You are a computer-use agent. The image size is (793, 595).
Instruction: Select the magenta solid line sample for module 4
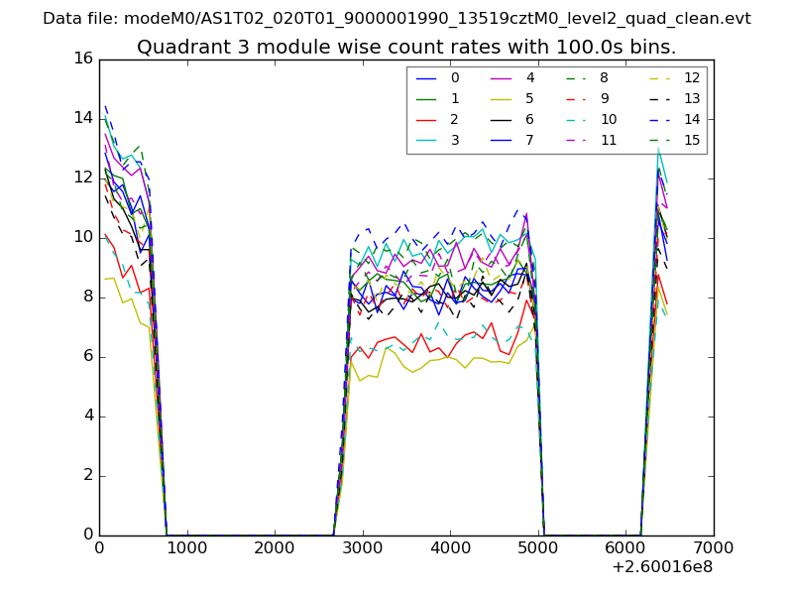pyautogui.click(x=503, y=78)
